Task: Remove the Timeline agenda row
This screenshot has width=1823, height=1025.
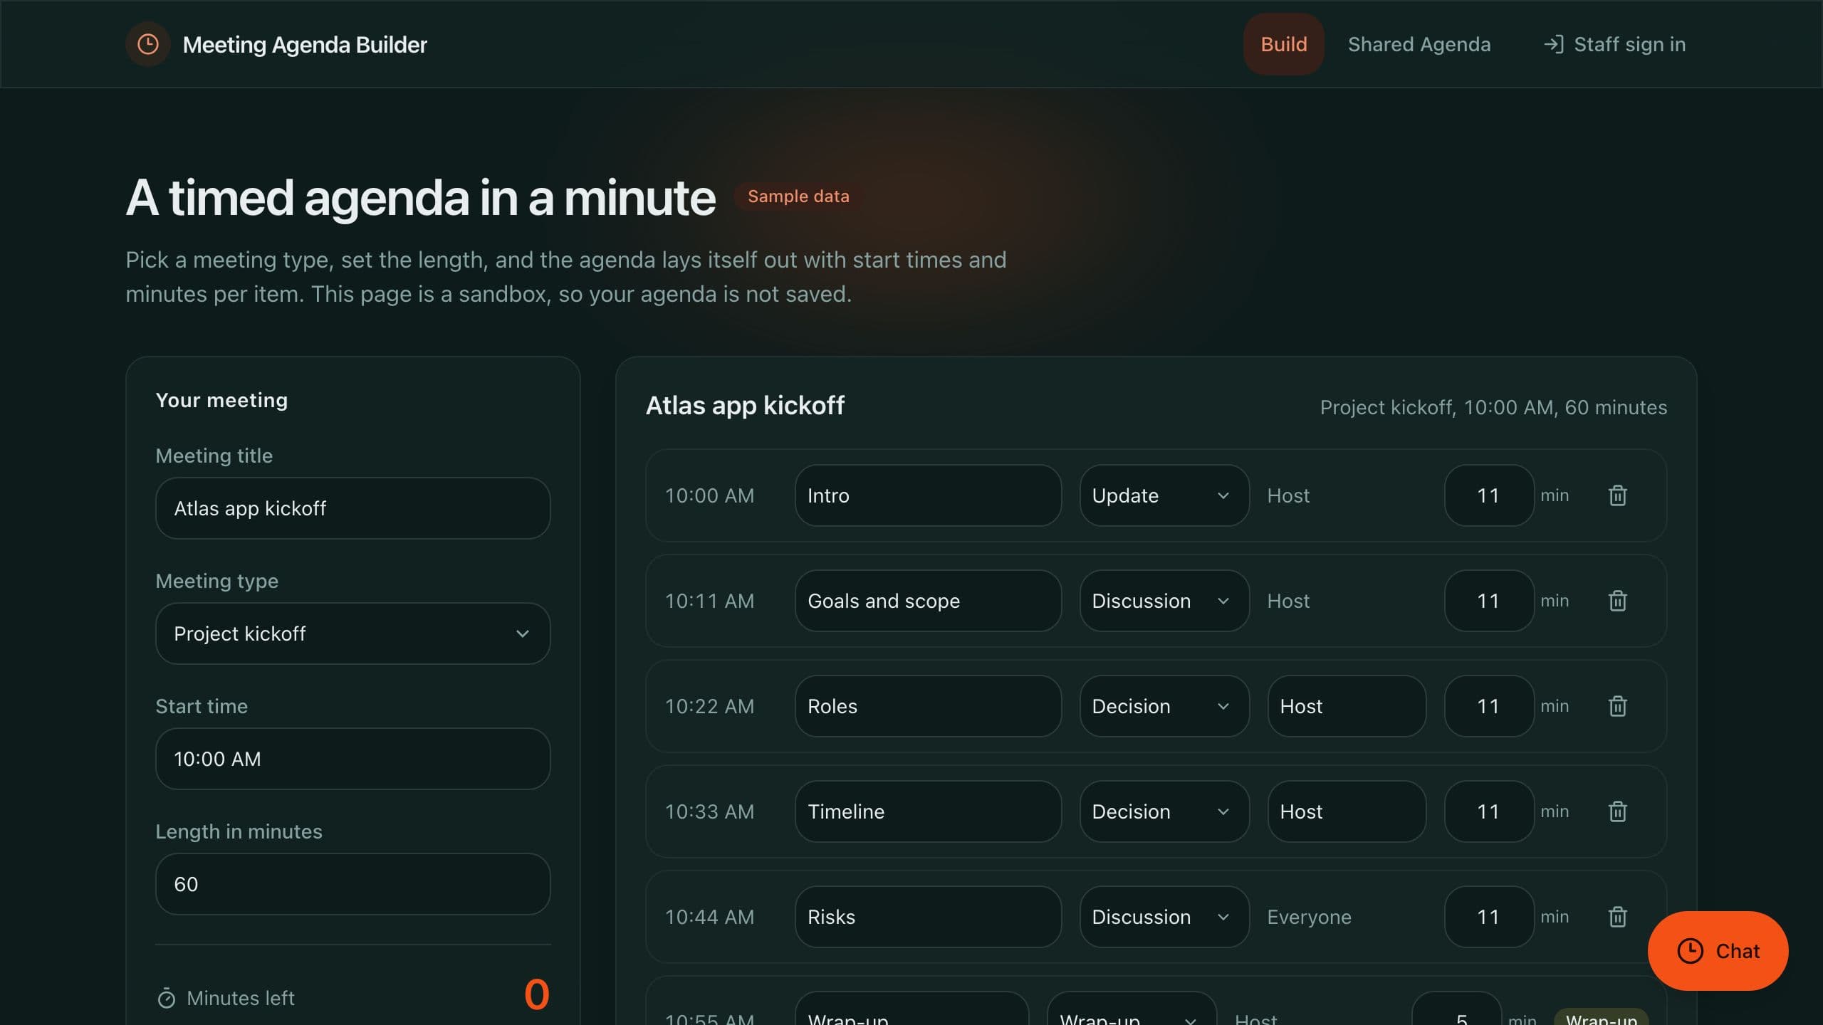Action: [x=1617, y=811]
